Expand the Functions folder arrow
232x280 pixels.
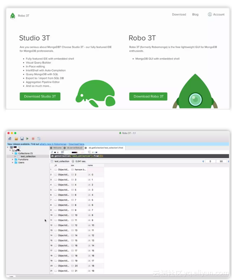click(x=13, y=159)
